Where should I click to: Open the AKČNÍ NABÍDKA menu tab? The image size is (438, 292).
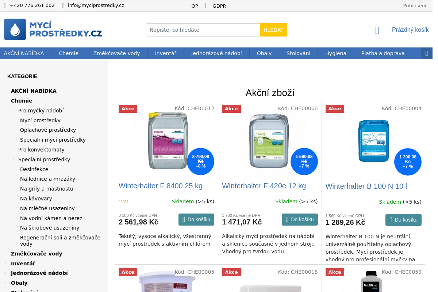coord(24,53)
